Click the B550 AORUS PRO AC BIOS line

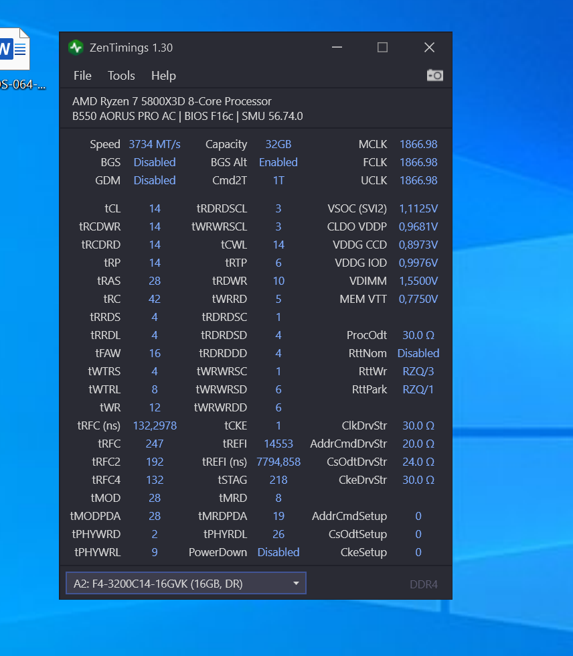pos(187,116)
